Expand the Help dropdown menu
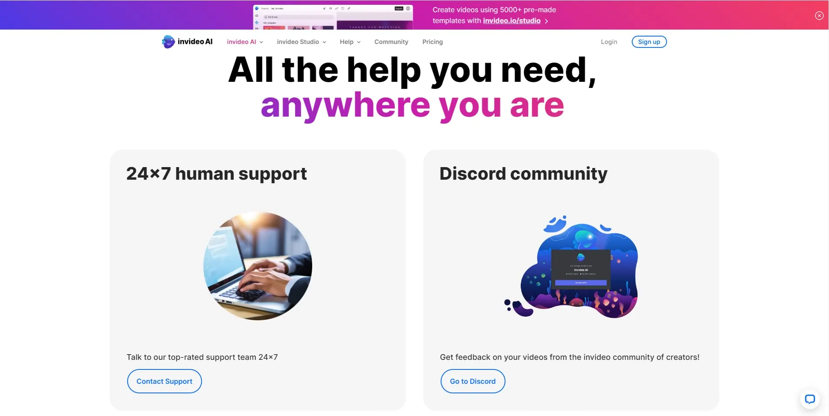 350,42
